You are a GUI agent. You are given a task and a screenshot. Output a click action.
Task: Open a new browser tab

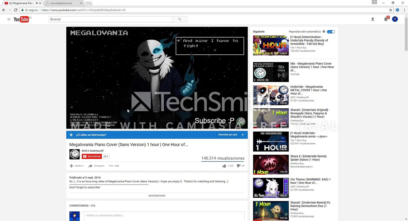(89, 3)
